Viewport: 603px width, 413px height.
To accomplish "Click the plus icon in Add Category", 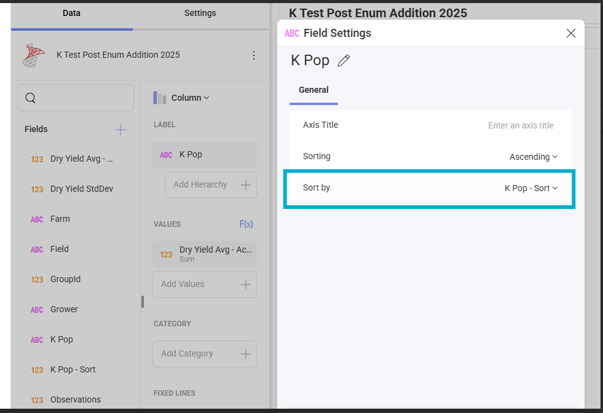I will click(246, 354).
